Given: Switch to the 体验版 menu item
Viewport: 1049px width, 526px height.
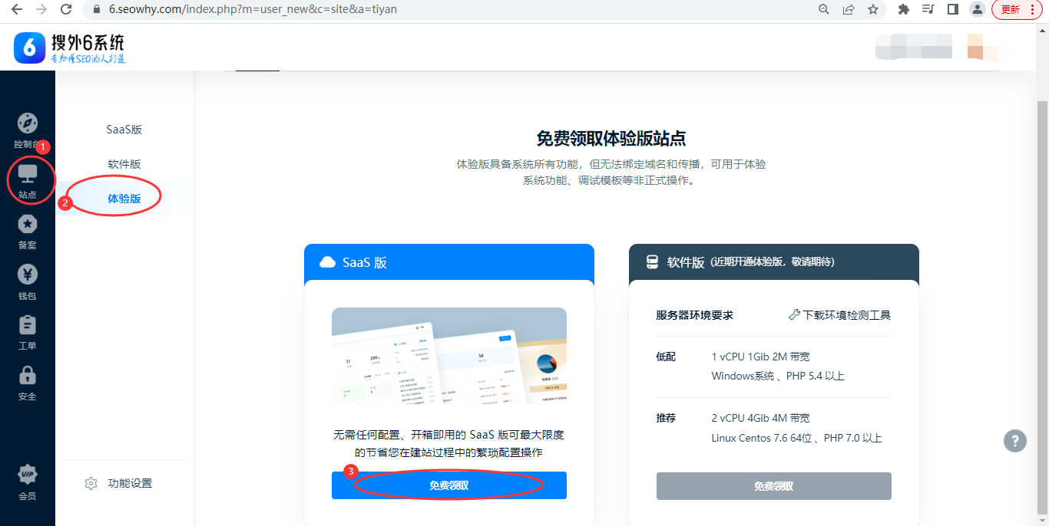Looking at the screenshot, I should [x=124, y=199].
